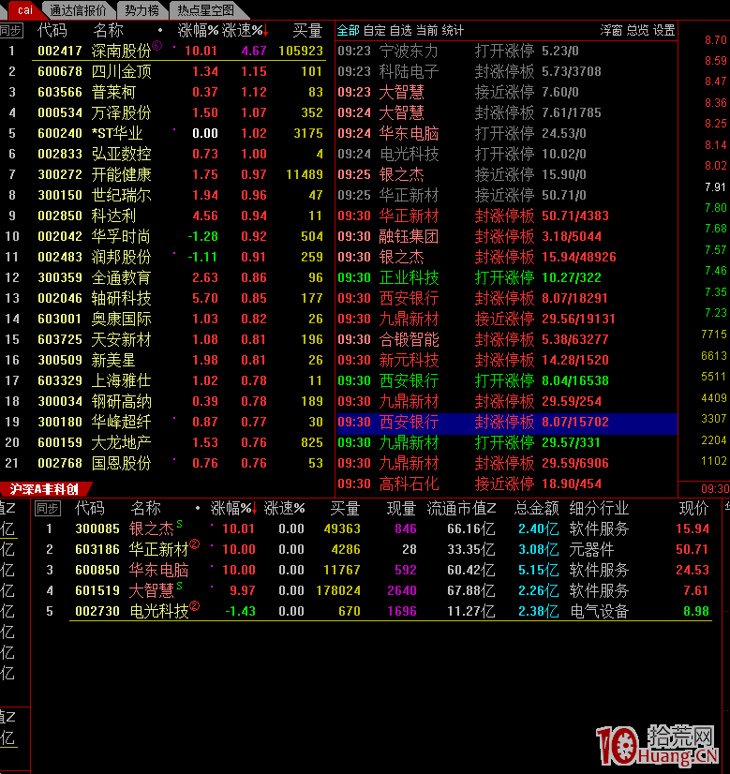This screenshot has height=774, width=730.
Task: Open the 通达信报价 tab
Action: point(78,10)
